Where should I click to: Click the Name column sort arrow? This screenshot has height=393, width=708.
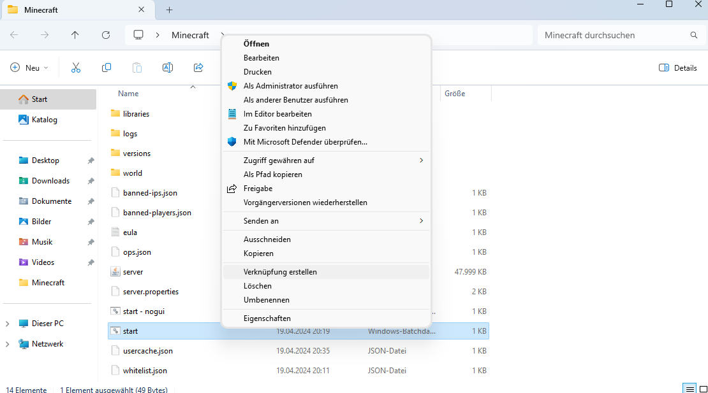coord(193,87)
